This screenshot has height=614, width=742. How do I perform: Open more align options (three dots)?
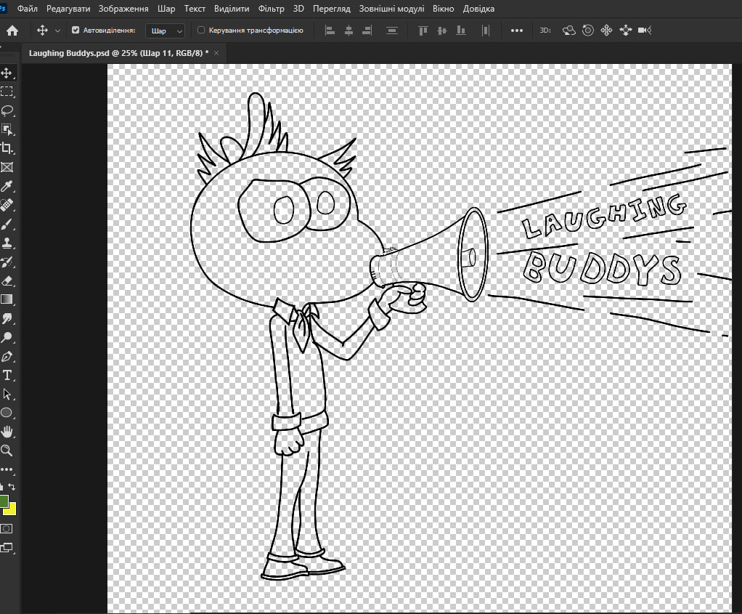click(x=517, y=31)
